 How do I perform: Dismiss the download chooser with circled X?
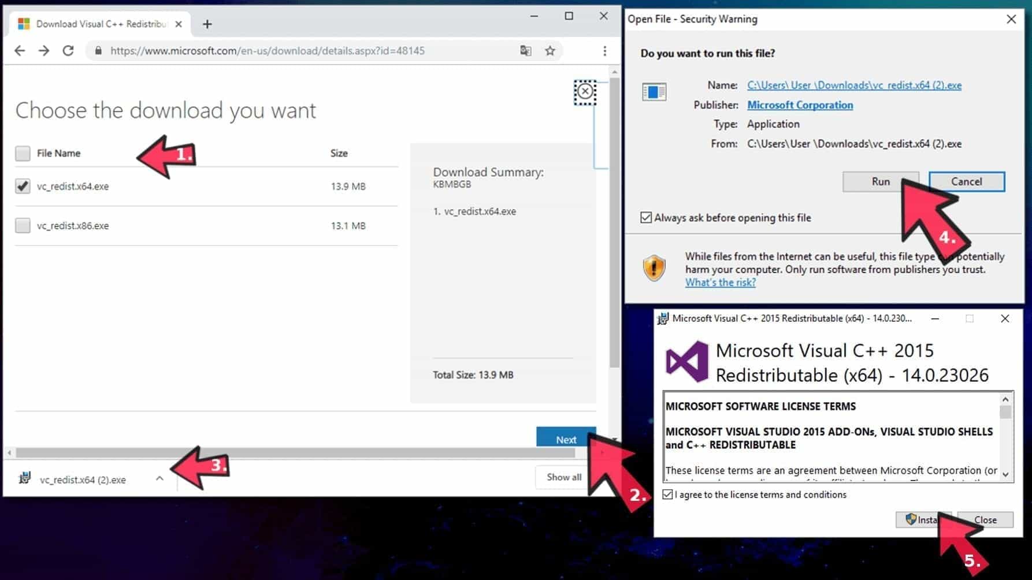click(585, 91)
